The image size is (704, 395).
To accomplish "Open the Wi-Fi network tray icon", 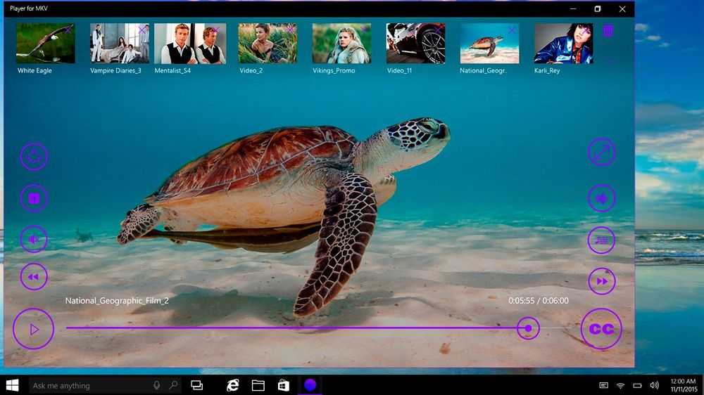I will coord(620,386).
